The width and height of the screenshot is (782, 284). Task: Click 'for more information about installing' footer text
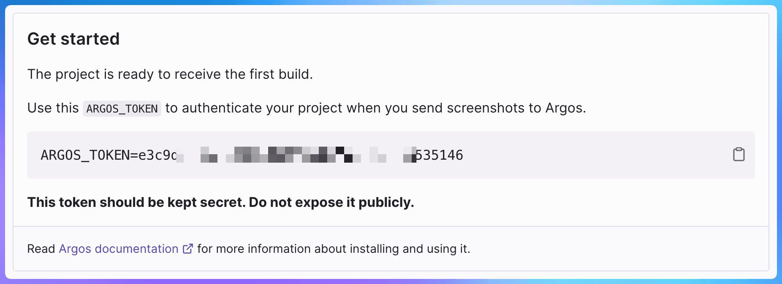pyautogui.click(x=298, y=249)
